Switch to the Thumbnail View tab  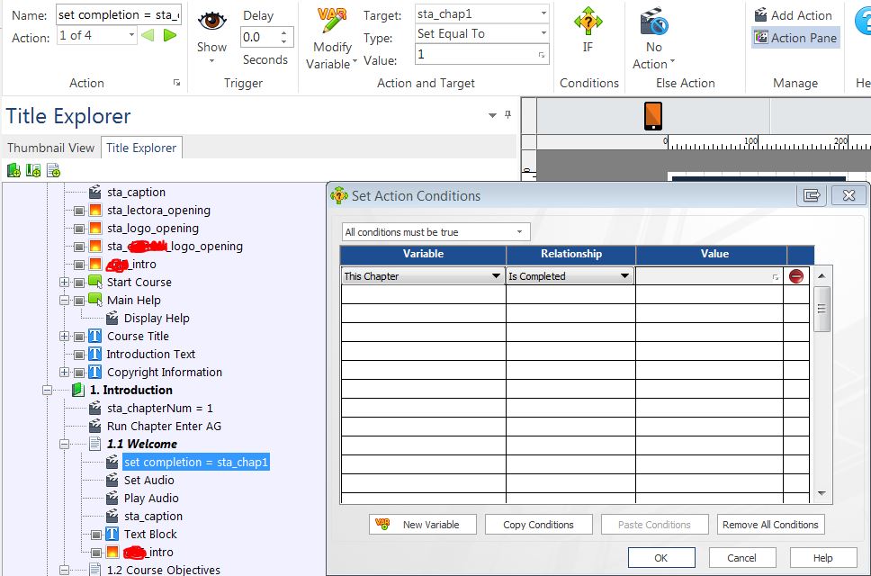coord(50,148)
